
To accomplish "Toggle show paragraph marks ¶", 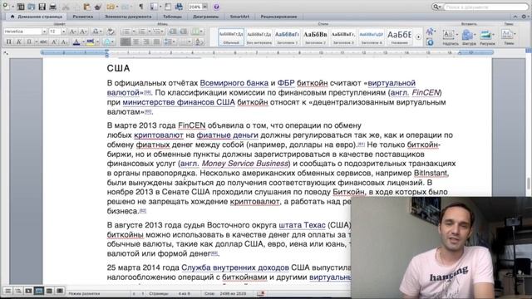I will tap(140, 7).
